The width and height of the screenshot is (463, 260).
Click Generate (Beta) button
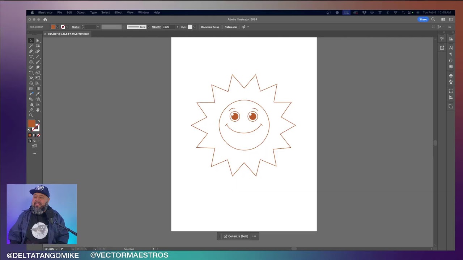tap(236, 236)
